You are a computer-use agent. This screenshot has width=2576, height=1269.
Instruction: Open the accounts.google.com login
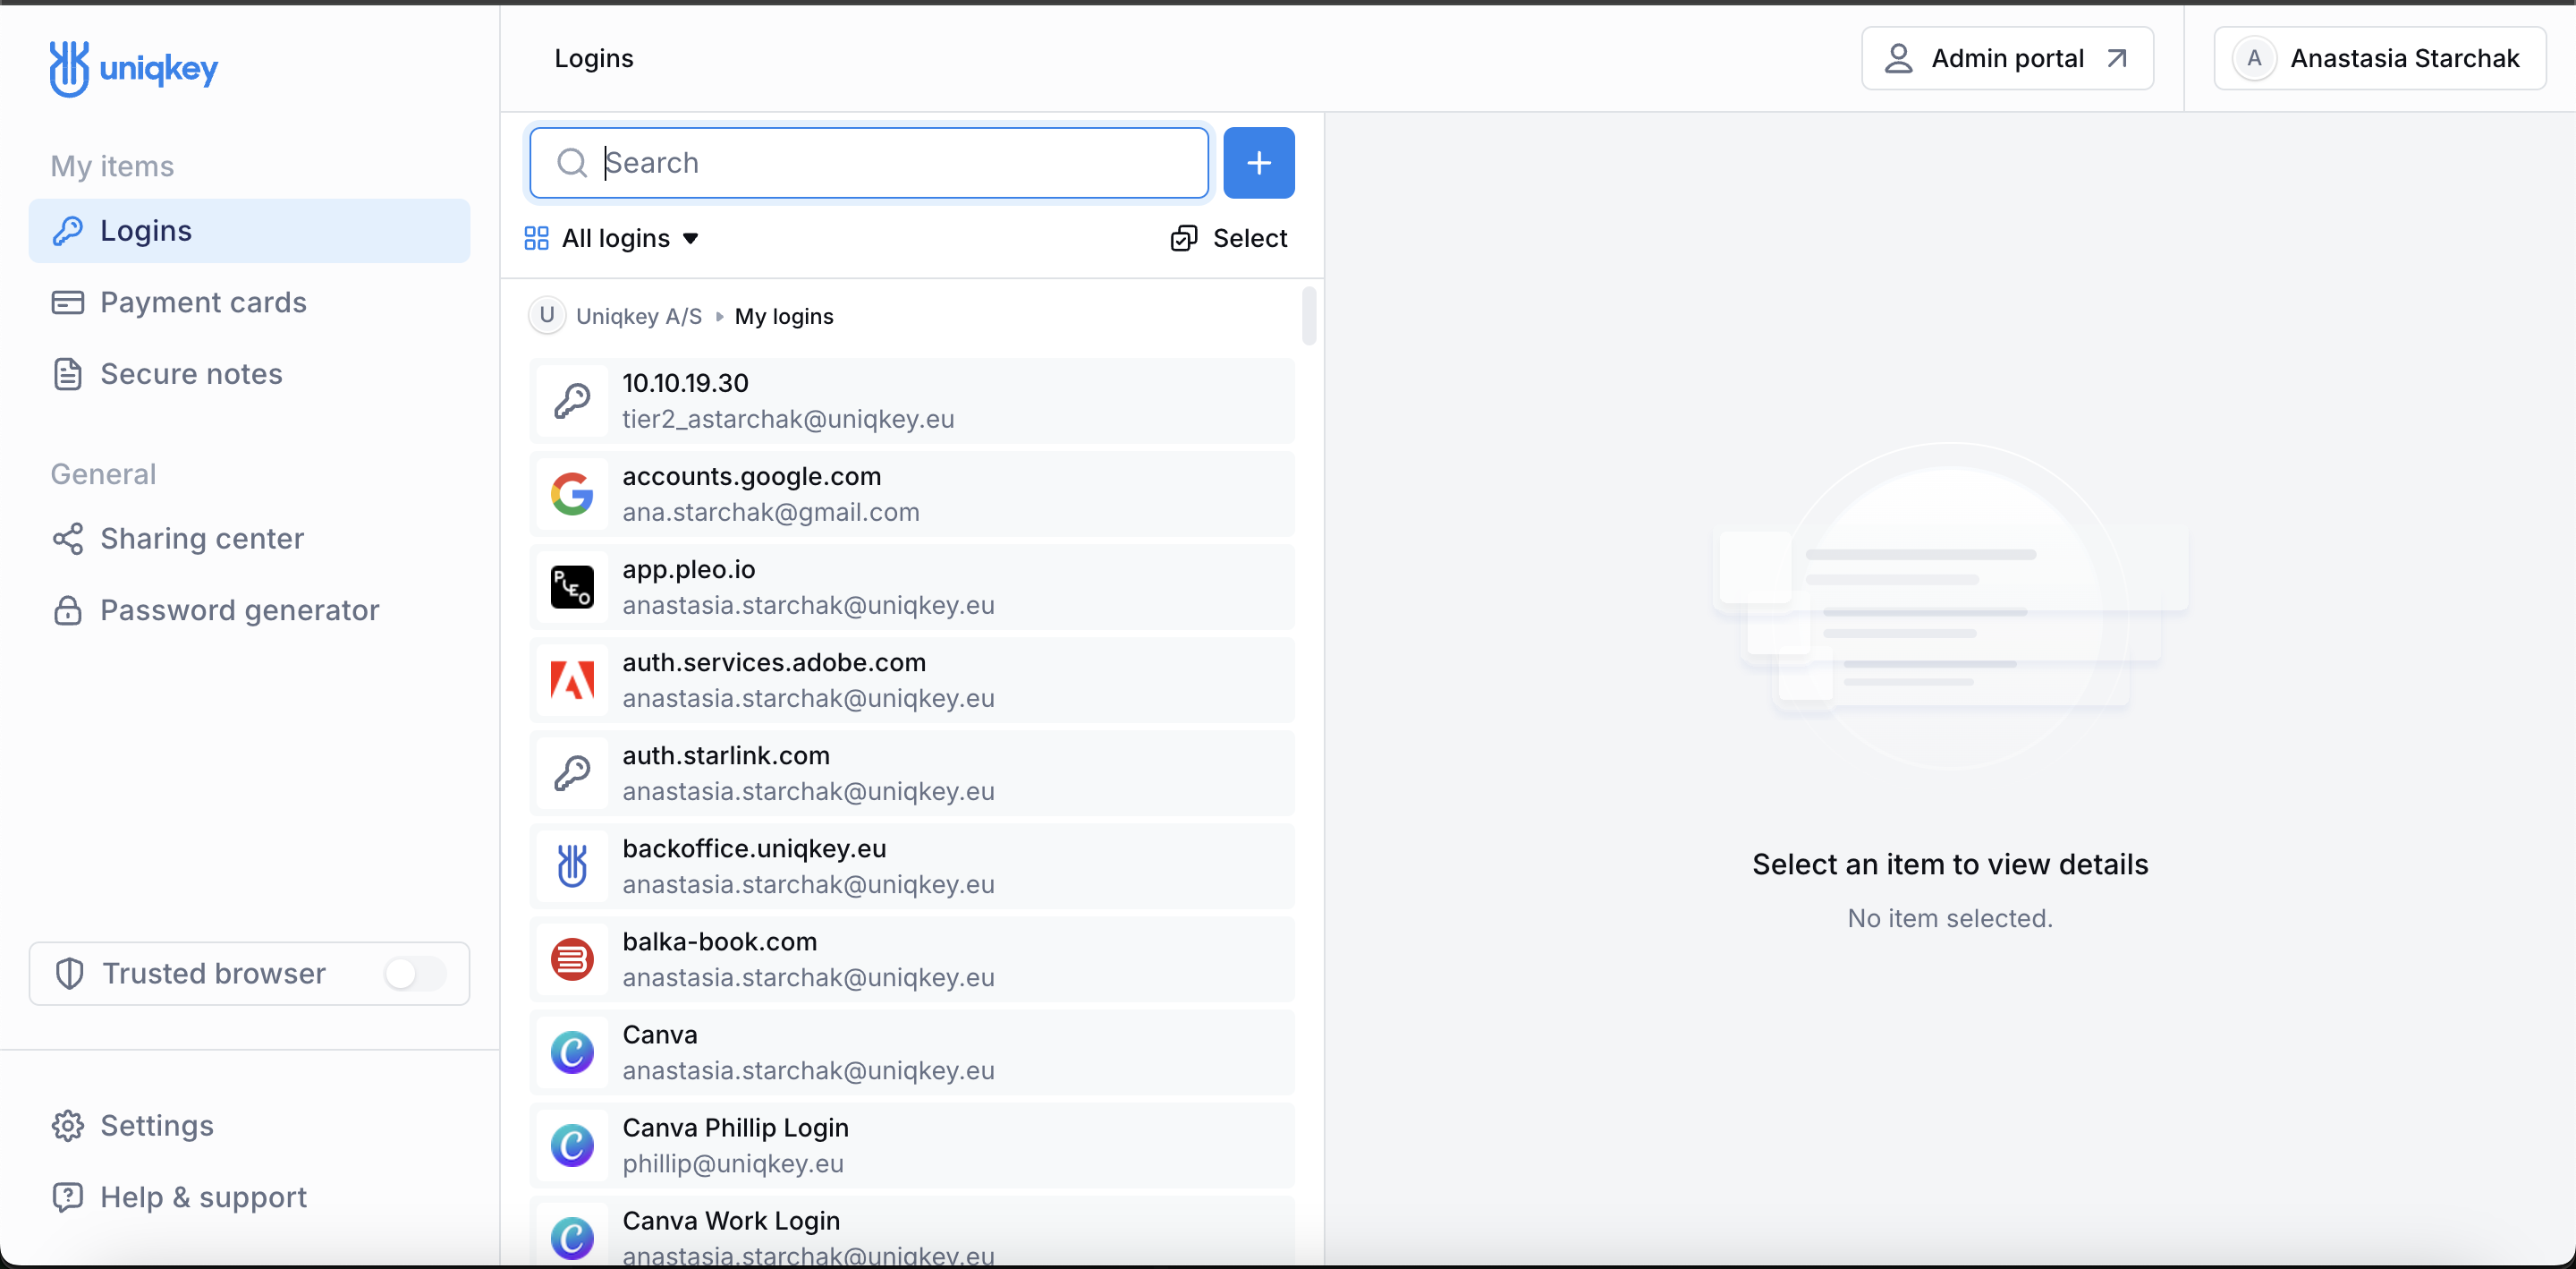click(911, 494)
